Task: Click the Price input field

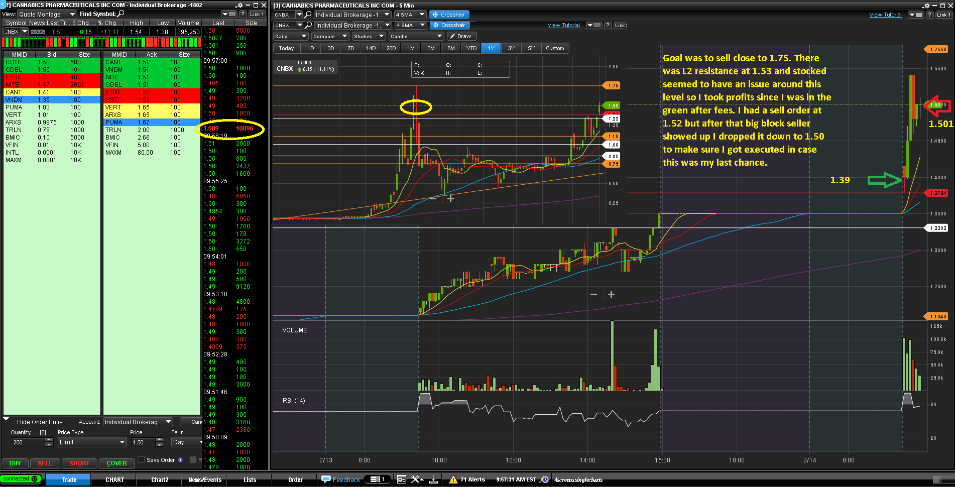Action: pyautogui.click(x=143, y=442)
